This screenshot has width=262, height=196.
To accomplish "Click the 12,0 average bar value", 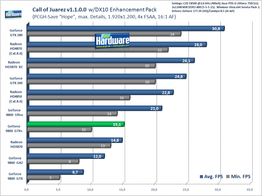I will click(97, 157).
